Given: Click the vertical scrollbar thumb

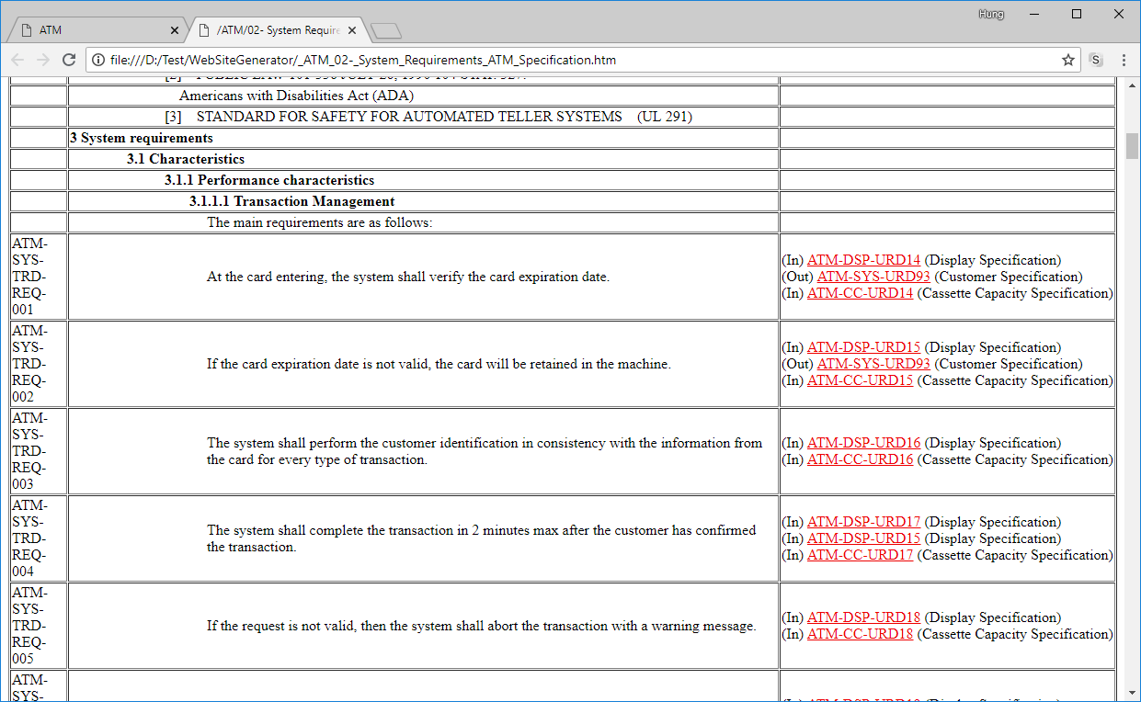Looking at the screenshot, I should [x=1133, y=146].
